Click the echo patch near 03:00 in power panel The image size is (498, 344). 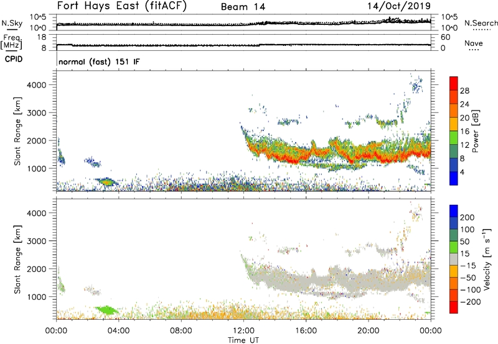pos(107,182)
